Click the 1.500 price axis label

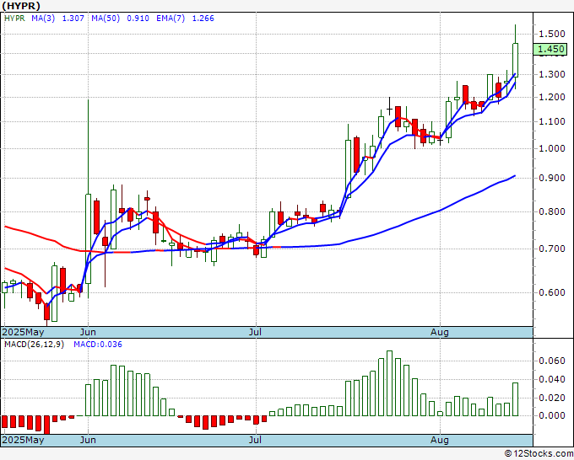pos(552,34)
